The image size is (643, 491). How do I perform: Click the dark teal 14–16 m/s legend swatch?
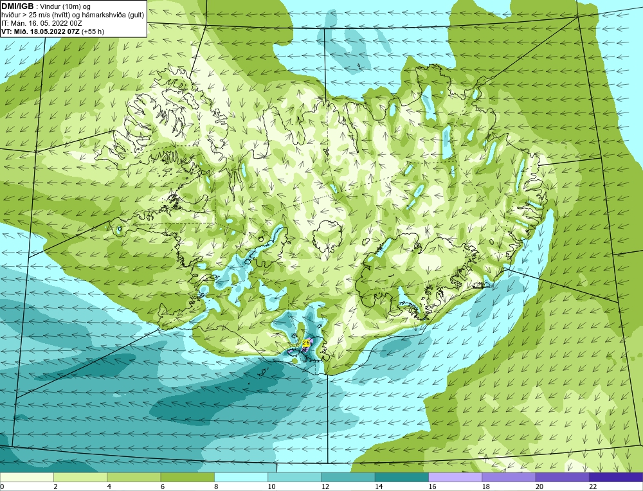[x=402, y=477]
